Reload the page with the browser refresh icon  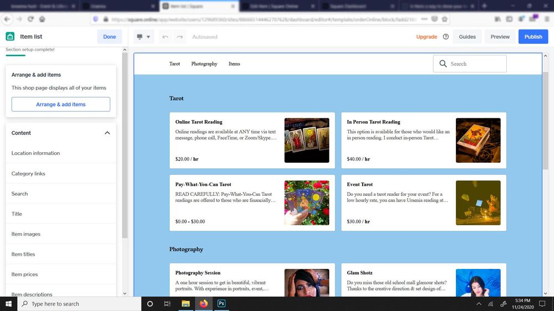[31, 19]
